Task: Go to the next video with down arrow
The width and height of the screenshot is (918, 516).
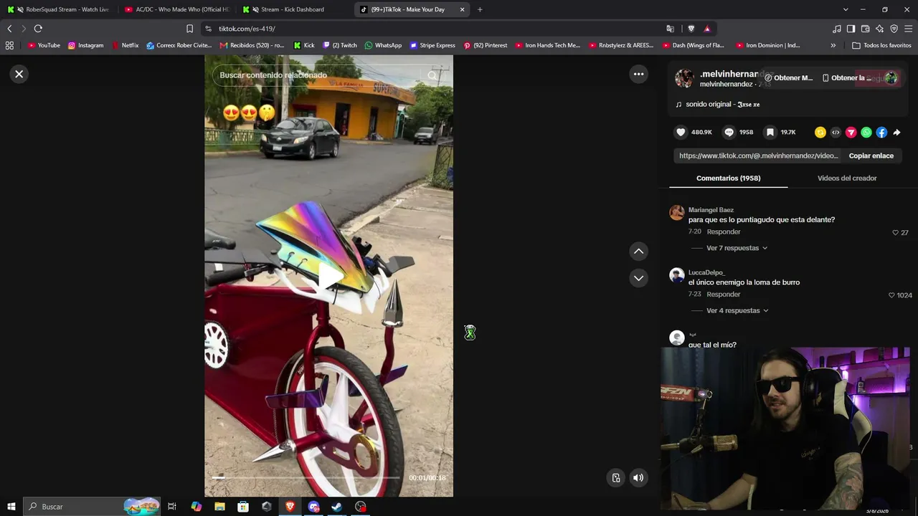Action: click(638, 278)
